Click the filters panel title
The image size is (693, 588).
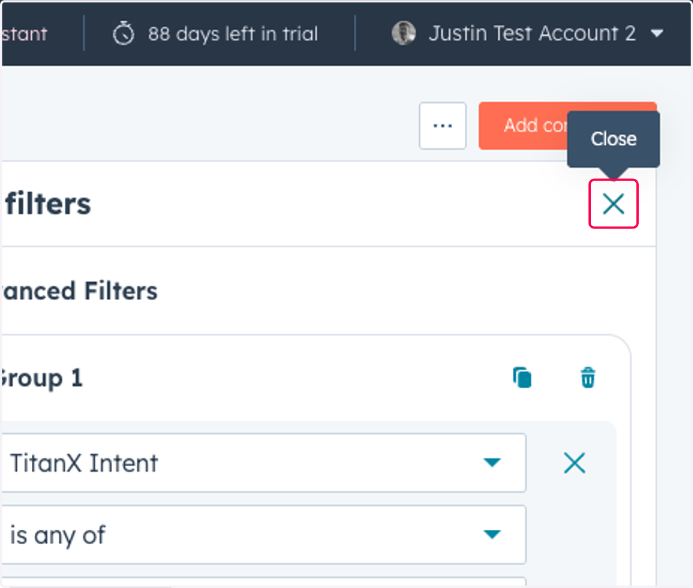point(48,204)
